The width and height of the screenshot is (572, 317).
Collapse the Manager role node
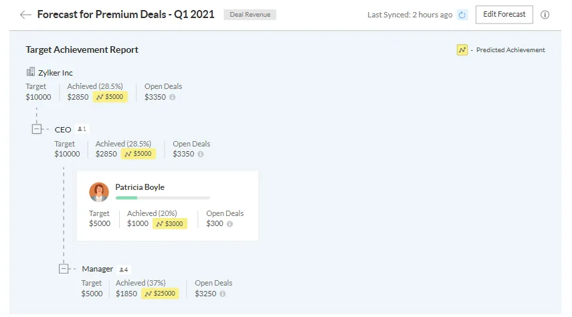point(64,269)
